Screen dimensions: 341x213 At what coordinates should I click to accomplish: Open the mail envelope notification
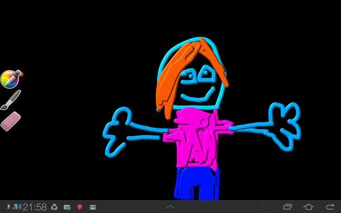(x=93, y=207)
